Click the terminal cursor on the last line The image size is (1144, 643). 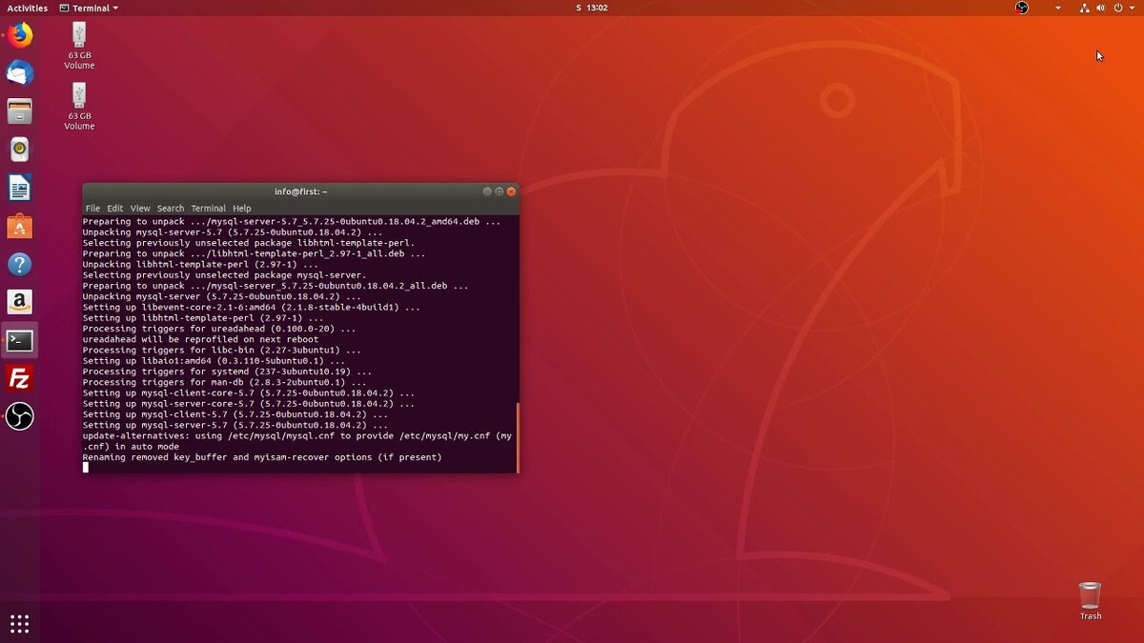tap(85, 468)
